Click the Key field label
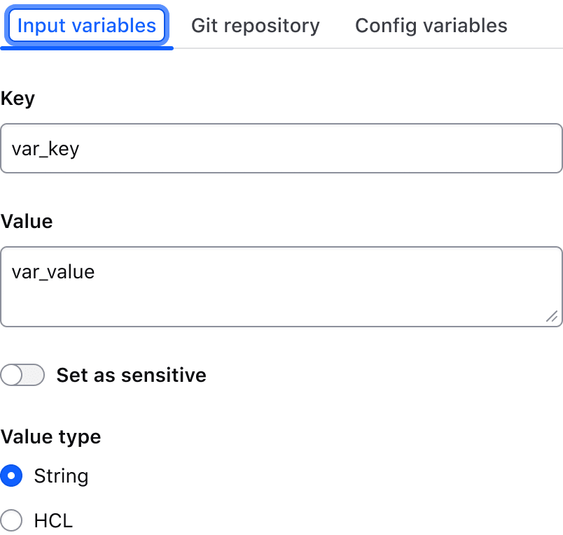563x535 pixels. [x=18, y=98]
